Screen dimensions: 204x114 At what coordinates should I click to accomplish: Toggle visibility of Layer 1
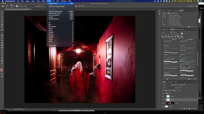[x=163, y=103]
